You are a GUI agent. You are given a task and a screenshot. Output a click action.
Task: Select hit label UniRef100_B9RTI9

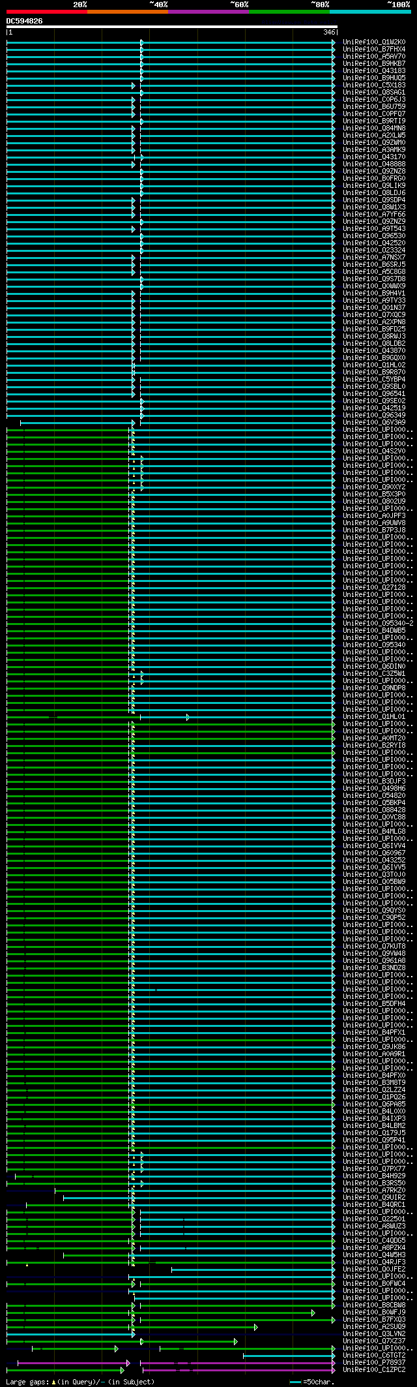374,121
